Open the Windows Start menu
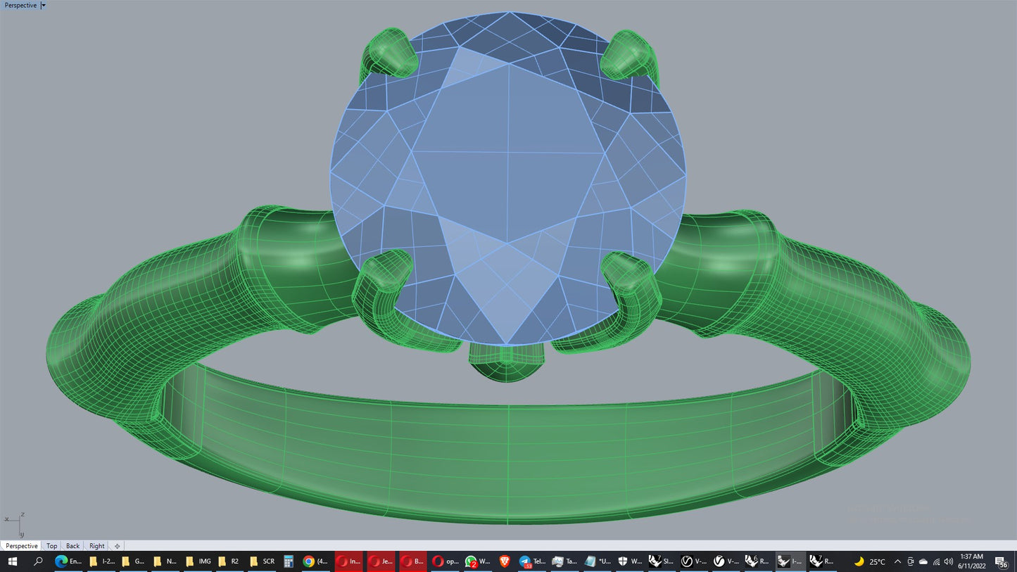 tap(12, 561)
